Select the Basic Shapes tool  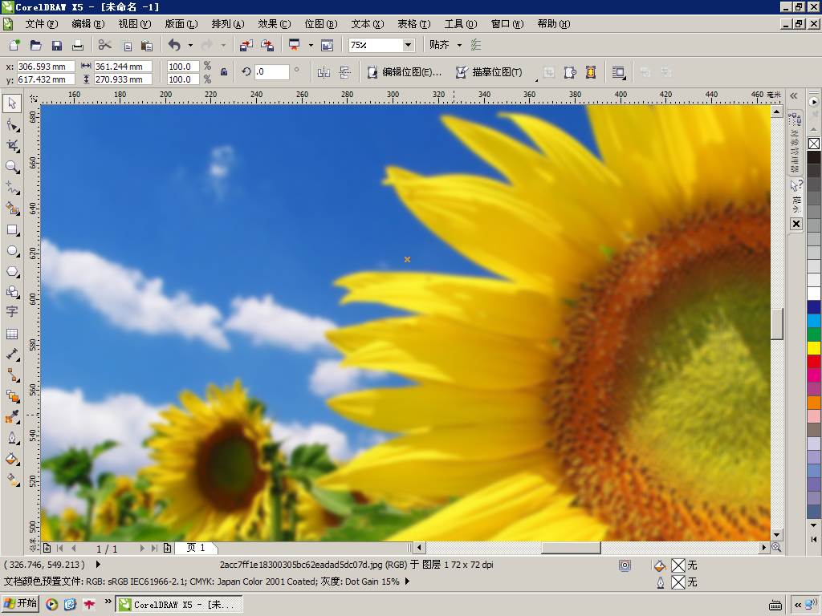click(12, 292)
